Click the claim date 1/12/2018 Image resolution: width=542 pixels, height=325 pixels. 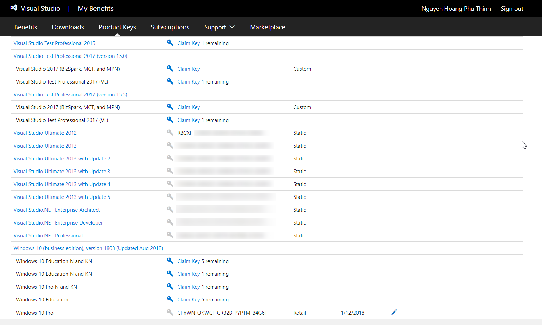coord(353,313)
